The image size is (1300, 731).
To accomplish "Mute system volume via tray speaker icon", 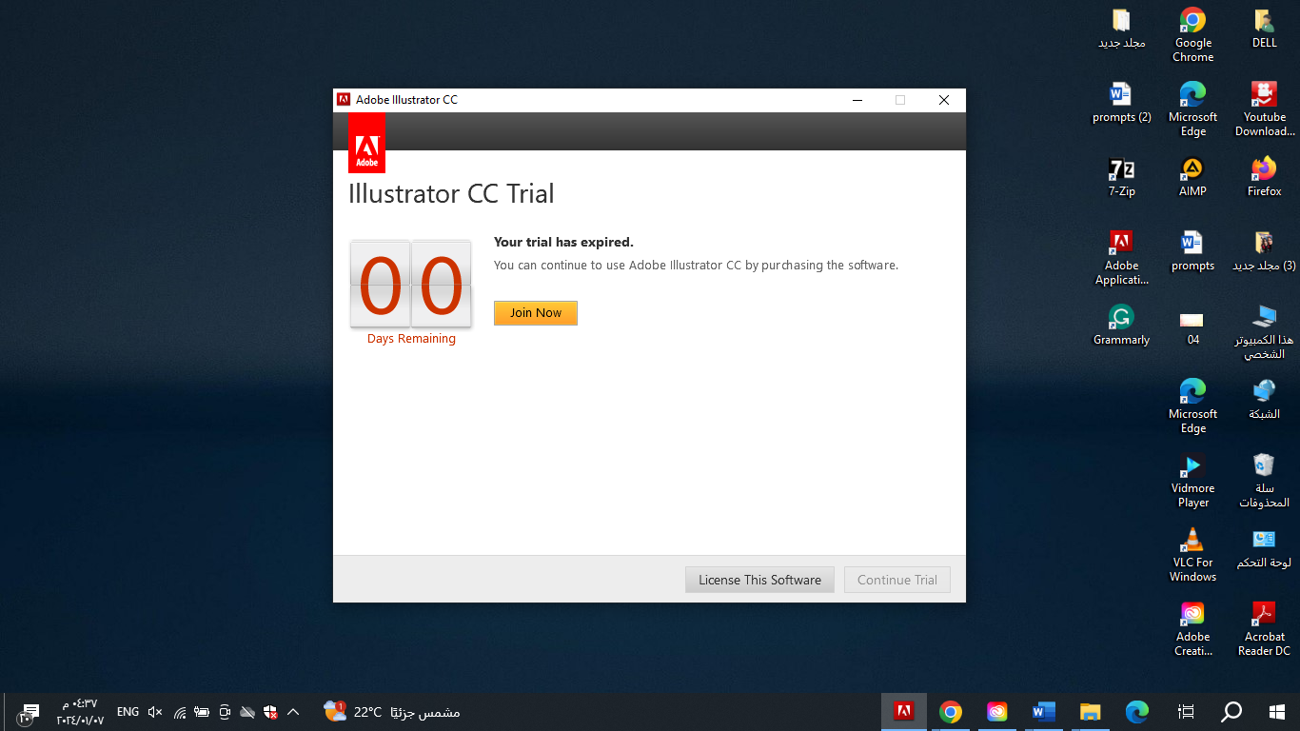I will (153, 711).
